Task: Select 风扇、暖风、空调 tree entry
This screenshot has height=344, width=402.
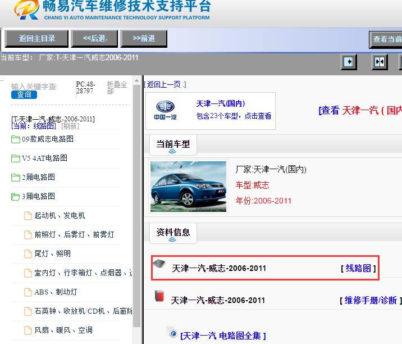Action: (63, 331)
